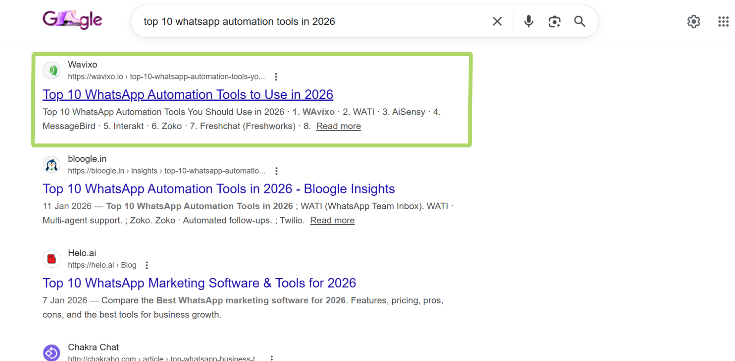735x361 pixels.
Task: Click Read more in Wavixo snippet
Action: (338, 126)
